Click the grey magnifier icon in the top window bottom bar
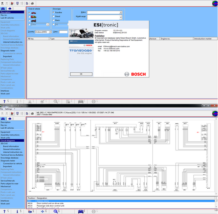Image resolution: width=218 pixels, height=214 pixels. [x=56, y=101]
